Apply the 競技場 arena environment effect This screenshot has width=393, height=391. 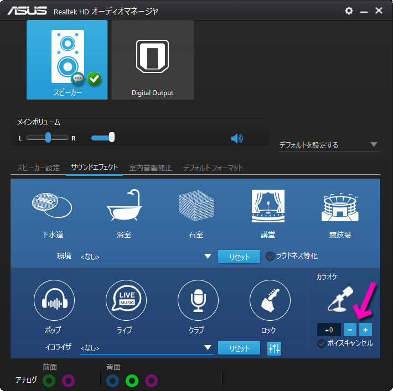(340, 206)
